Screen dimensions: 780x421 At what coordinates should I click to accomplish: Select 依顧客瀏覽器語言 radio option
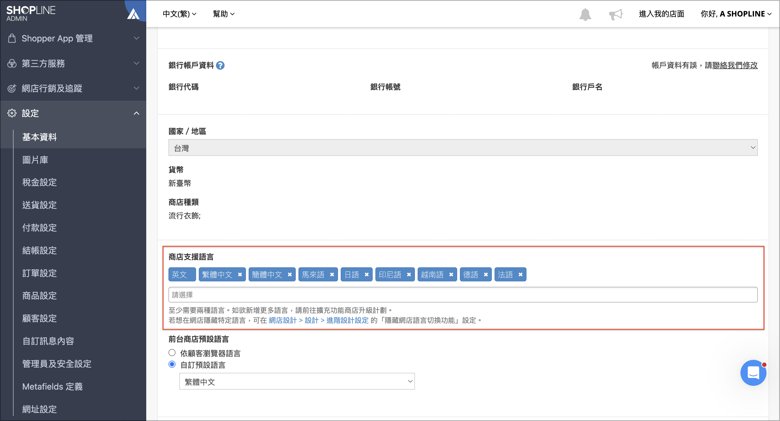tap(172, 352)
